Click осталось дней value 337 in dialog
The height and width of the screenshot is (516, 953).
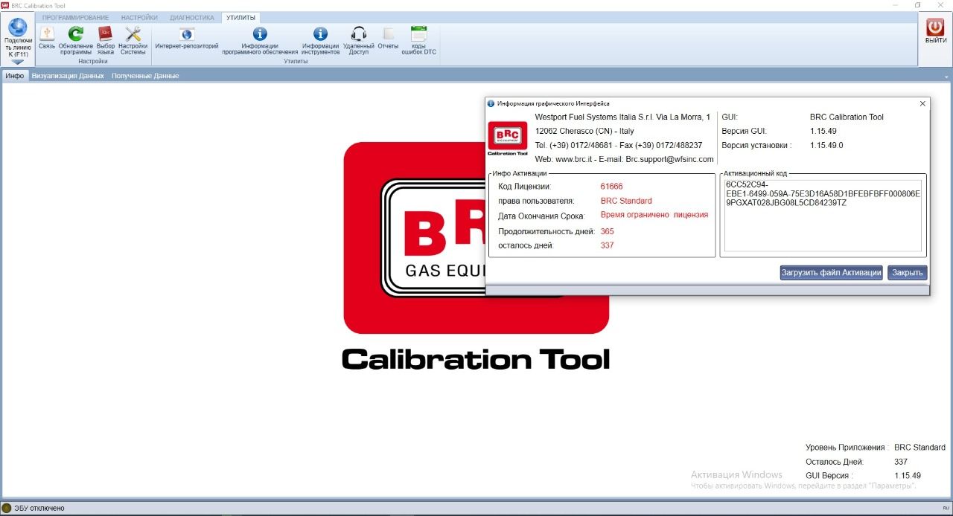(608, 246)
